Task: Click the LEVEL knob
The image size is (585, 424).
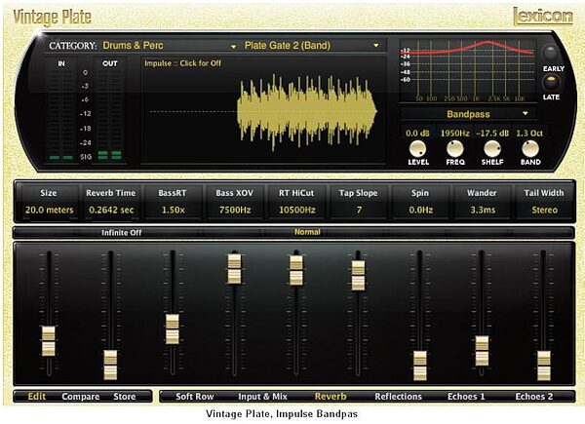Action: point(417,149)
